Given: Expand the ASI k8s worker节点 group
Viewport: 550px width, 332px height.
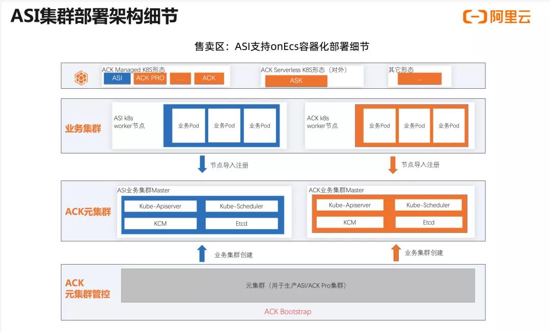Looking at the screenshot, I should 128,121.
